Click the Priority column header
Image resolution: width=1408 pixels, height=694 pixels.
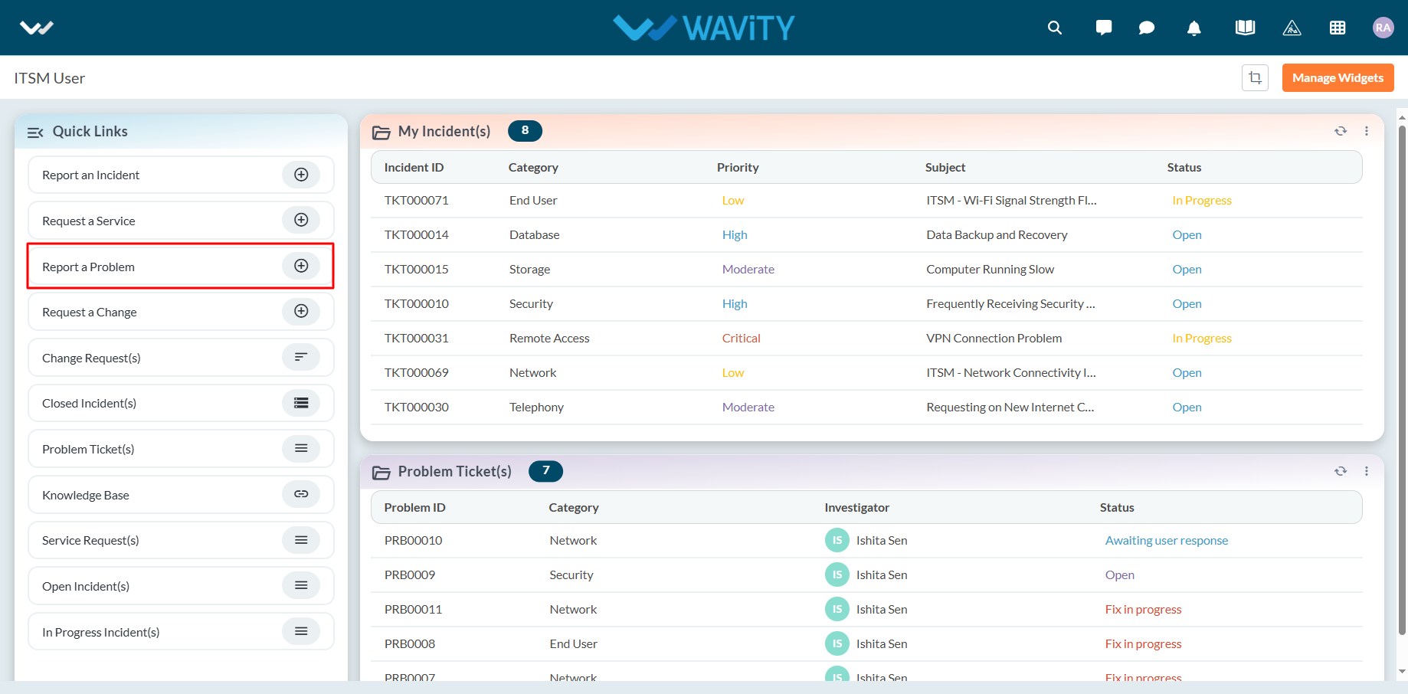pyautogui.click(x=738, y=168)
